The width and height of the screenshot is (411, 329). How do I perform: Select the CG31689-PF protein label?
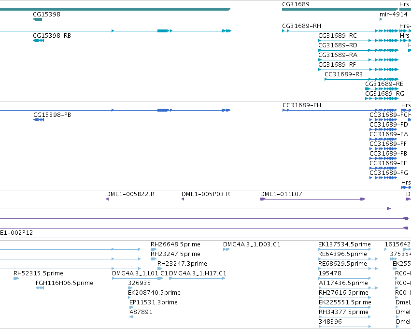(388, 144)
